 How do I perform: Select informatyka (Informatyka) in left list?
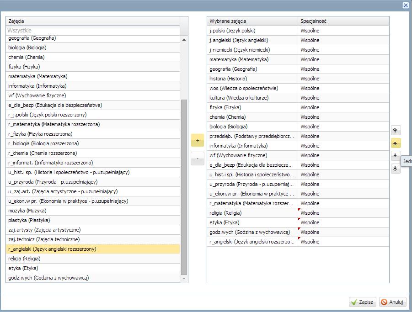93,86
